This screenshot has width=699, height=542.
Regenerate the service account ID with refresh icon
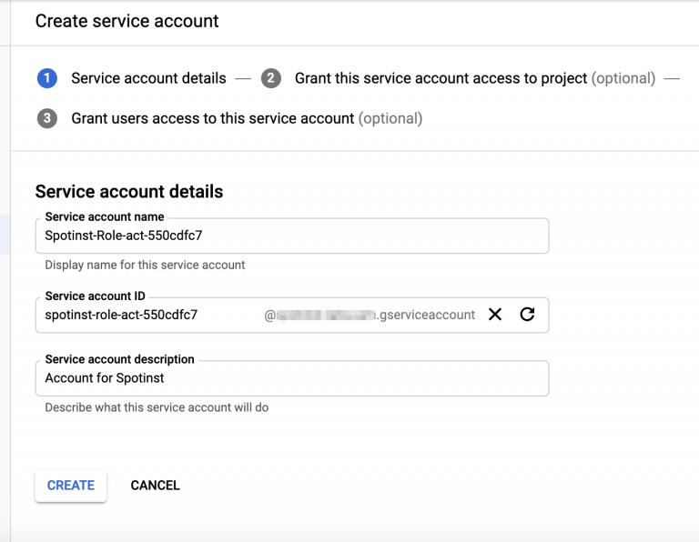(x=527, y=315)
